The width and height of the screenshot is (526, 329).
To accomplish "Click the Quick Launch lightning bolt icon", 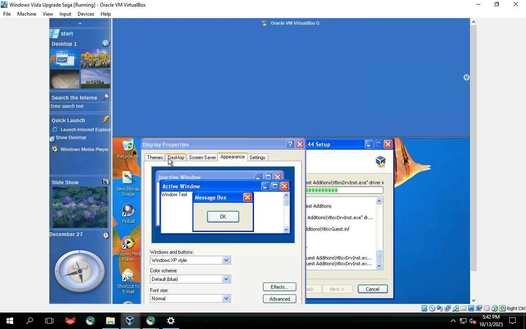I will (x=106, y=119).
